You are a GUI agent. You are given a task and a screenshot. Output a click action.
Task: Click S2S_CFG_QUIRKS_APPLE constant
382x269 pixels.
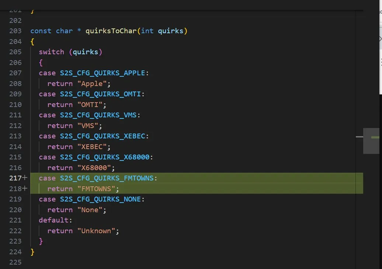click(x=103, y=73)
